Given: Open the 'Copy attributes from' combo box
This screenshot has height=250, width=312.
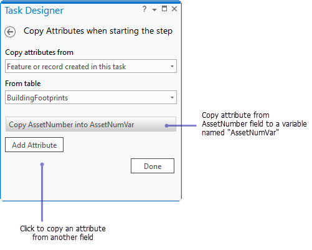Looking at the screenshot, I should [x=91, y=66].
